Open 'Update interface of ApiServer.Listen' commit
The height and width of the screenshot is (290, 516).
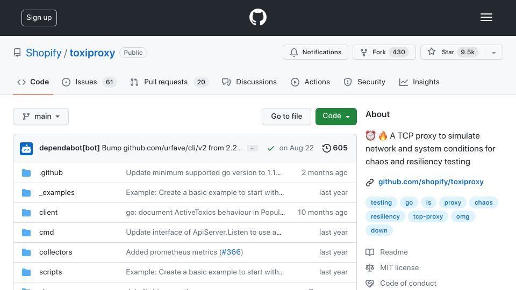click(204, 232)
